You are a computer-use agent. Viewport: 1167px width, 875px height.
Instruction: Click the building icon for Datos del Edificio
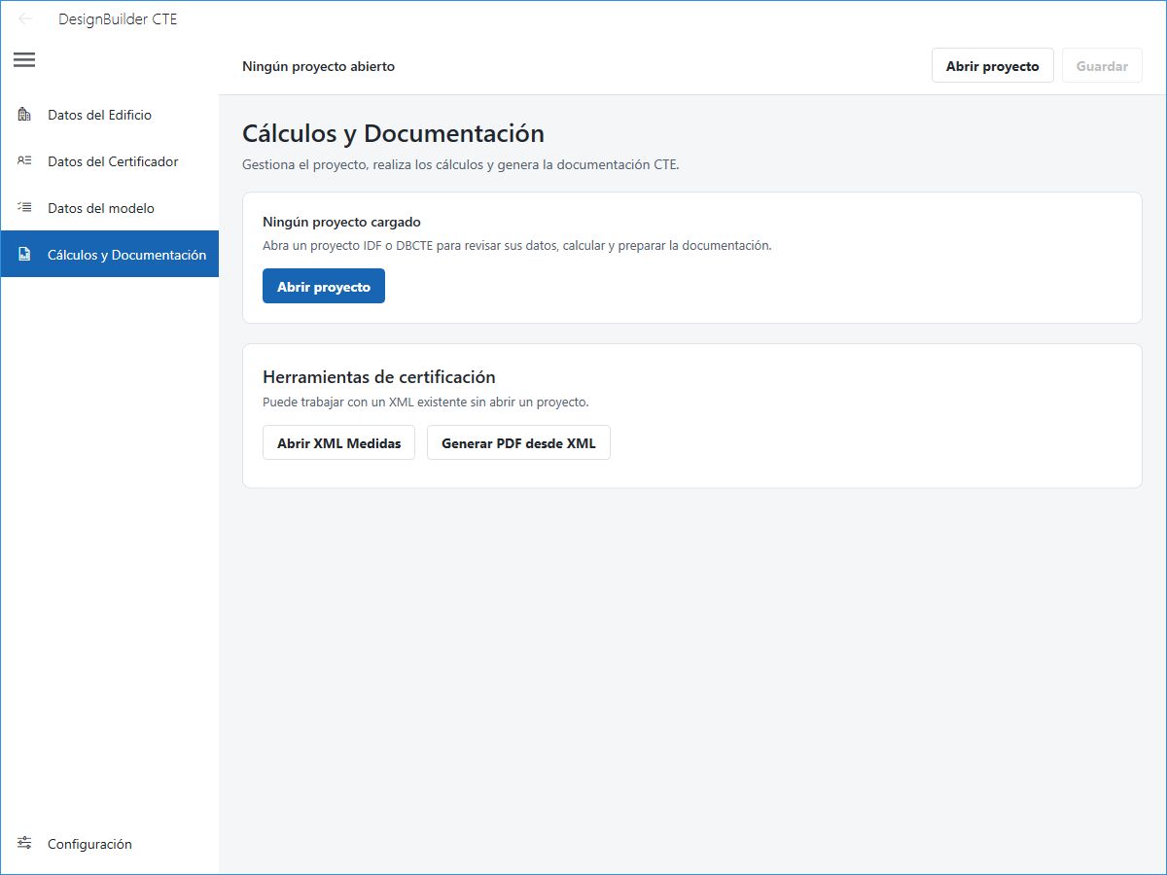(25, 115)
